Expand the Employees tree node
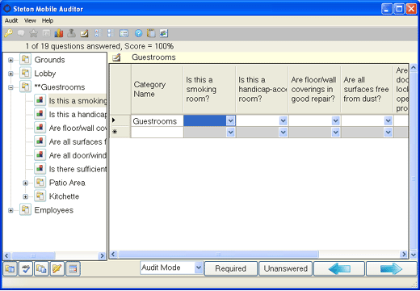The image size is (420, 291). point(10,210)
